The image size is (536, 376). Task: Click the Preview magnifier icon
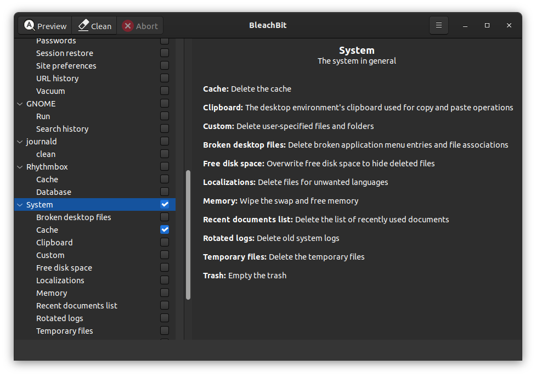pos(30,26)
